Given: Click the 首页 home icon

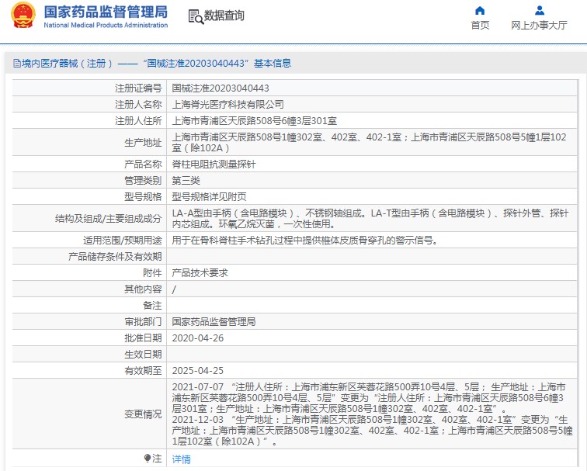Looking at the screenshot, I should (x=480, y=10).
